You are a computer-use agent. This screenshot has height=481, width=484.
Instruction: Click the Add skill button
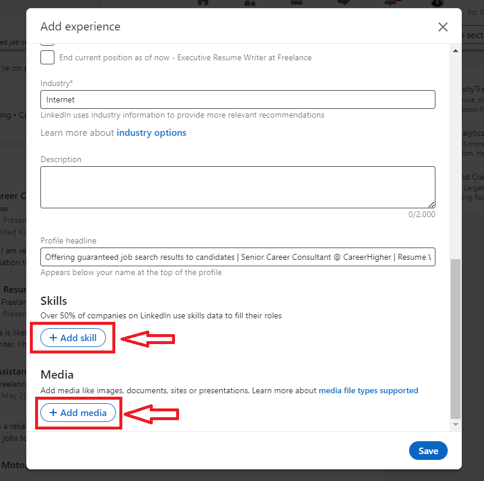point(73,338)
